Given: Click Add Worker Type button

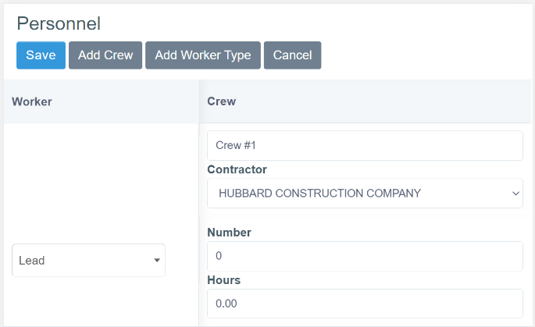Looking at the screenshot, I should pyautogui.click(x=202, y=55).
